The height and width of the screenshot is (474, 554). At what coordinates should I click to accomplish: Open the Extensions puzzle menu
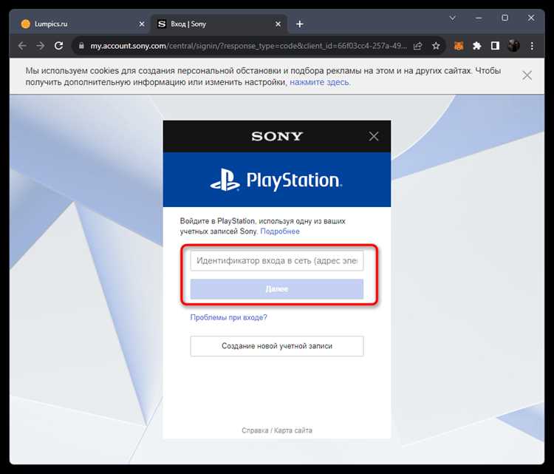coord(477,46)
